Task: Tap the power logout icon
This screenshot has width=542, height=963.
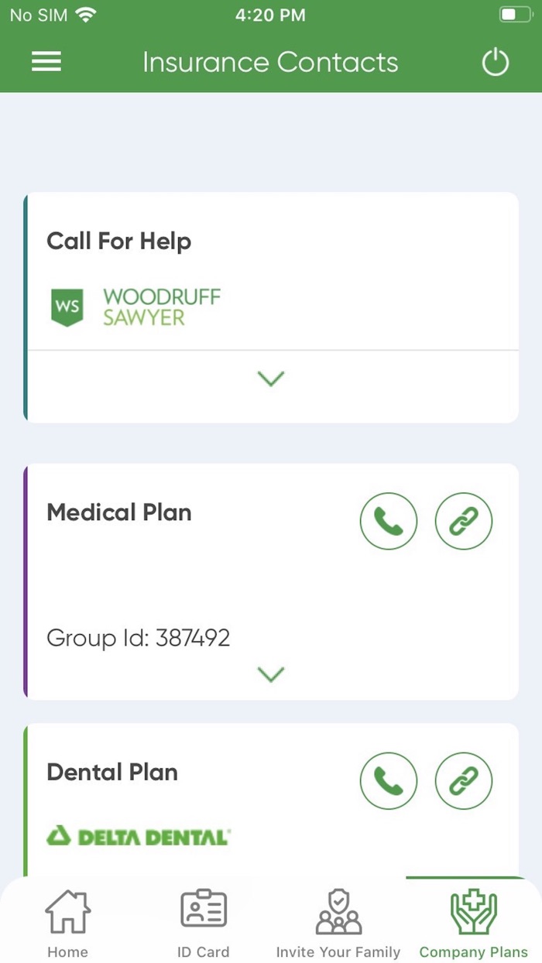Action: [x=496, y=62]
